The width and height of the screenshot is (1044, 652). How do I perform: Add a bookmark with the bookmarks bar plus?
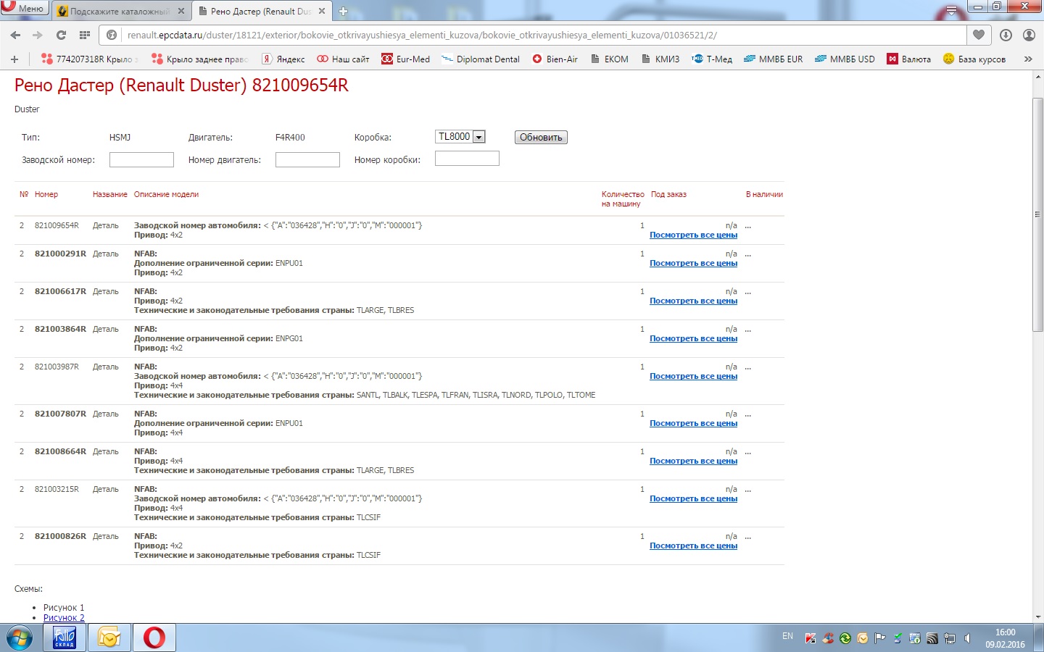[x=14, y=59]
